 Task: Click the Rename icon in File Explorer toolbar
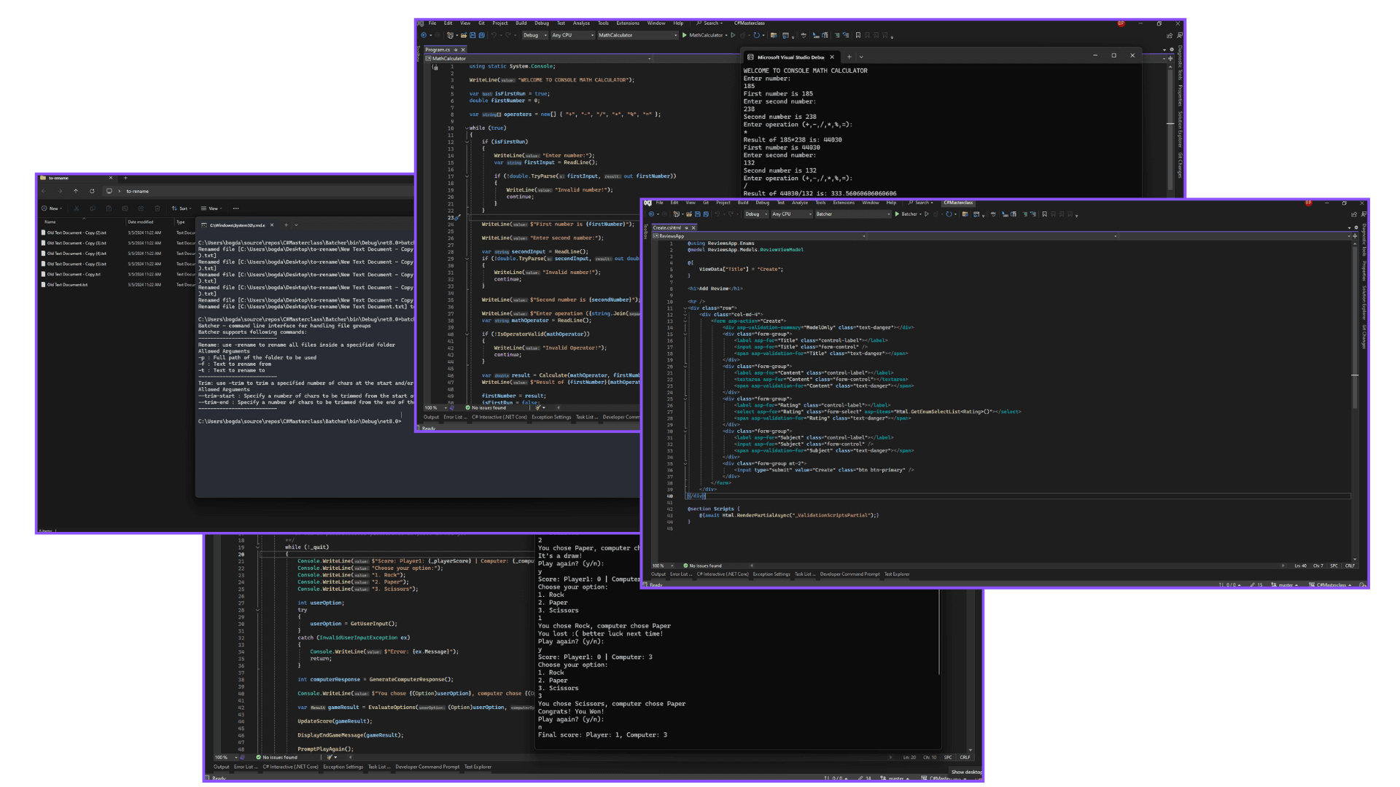125,208
